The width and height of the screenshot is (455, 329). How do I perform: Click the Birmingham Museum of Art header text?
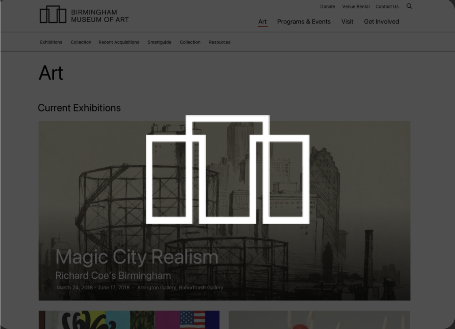(100, 16)
